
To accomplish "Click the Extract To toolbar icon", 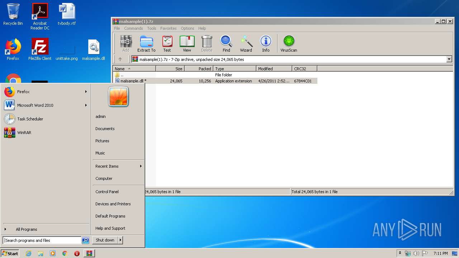I will pos(146,44).
